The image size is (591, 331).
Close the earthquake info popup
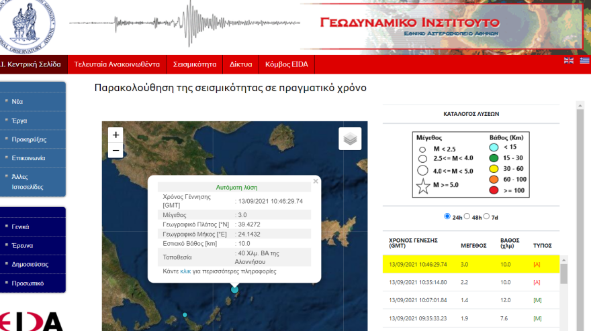[316, 182]
